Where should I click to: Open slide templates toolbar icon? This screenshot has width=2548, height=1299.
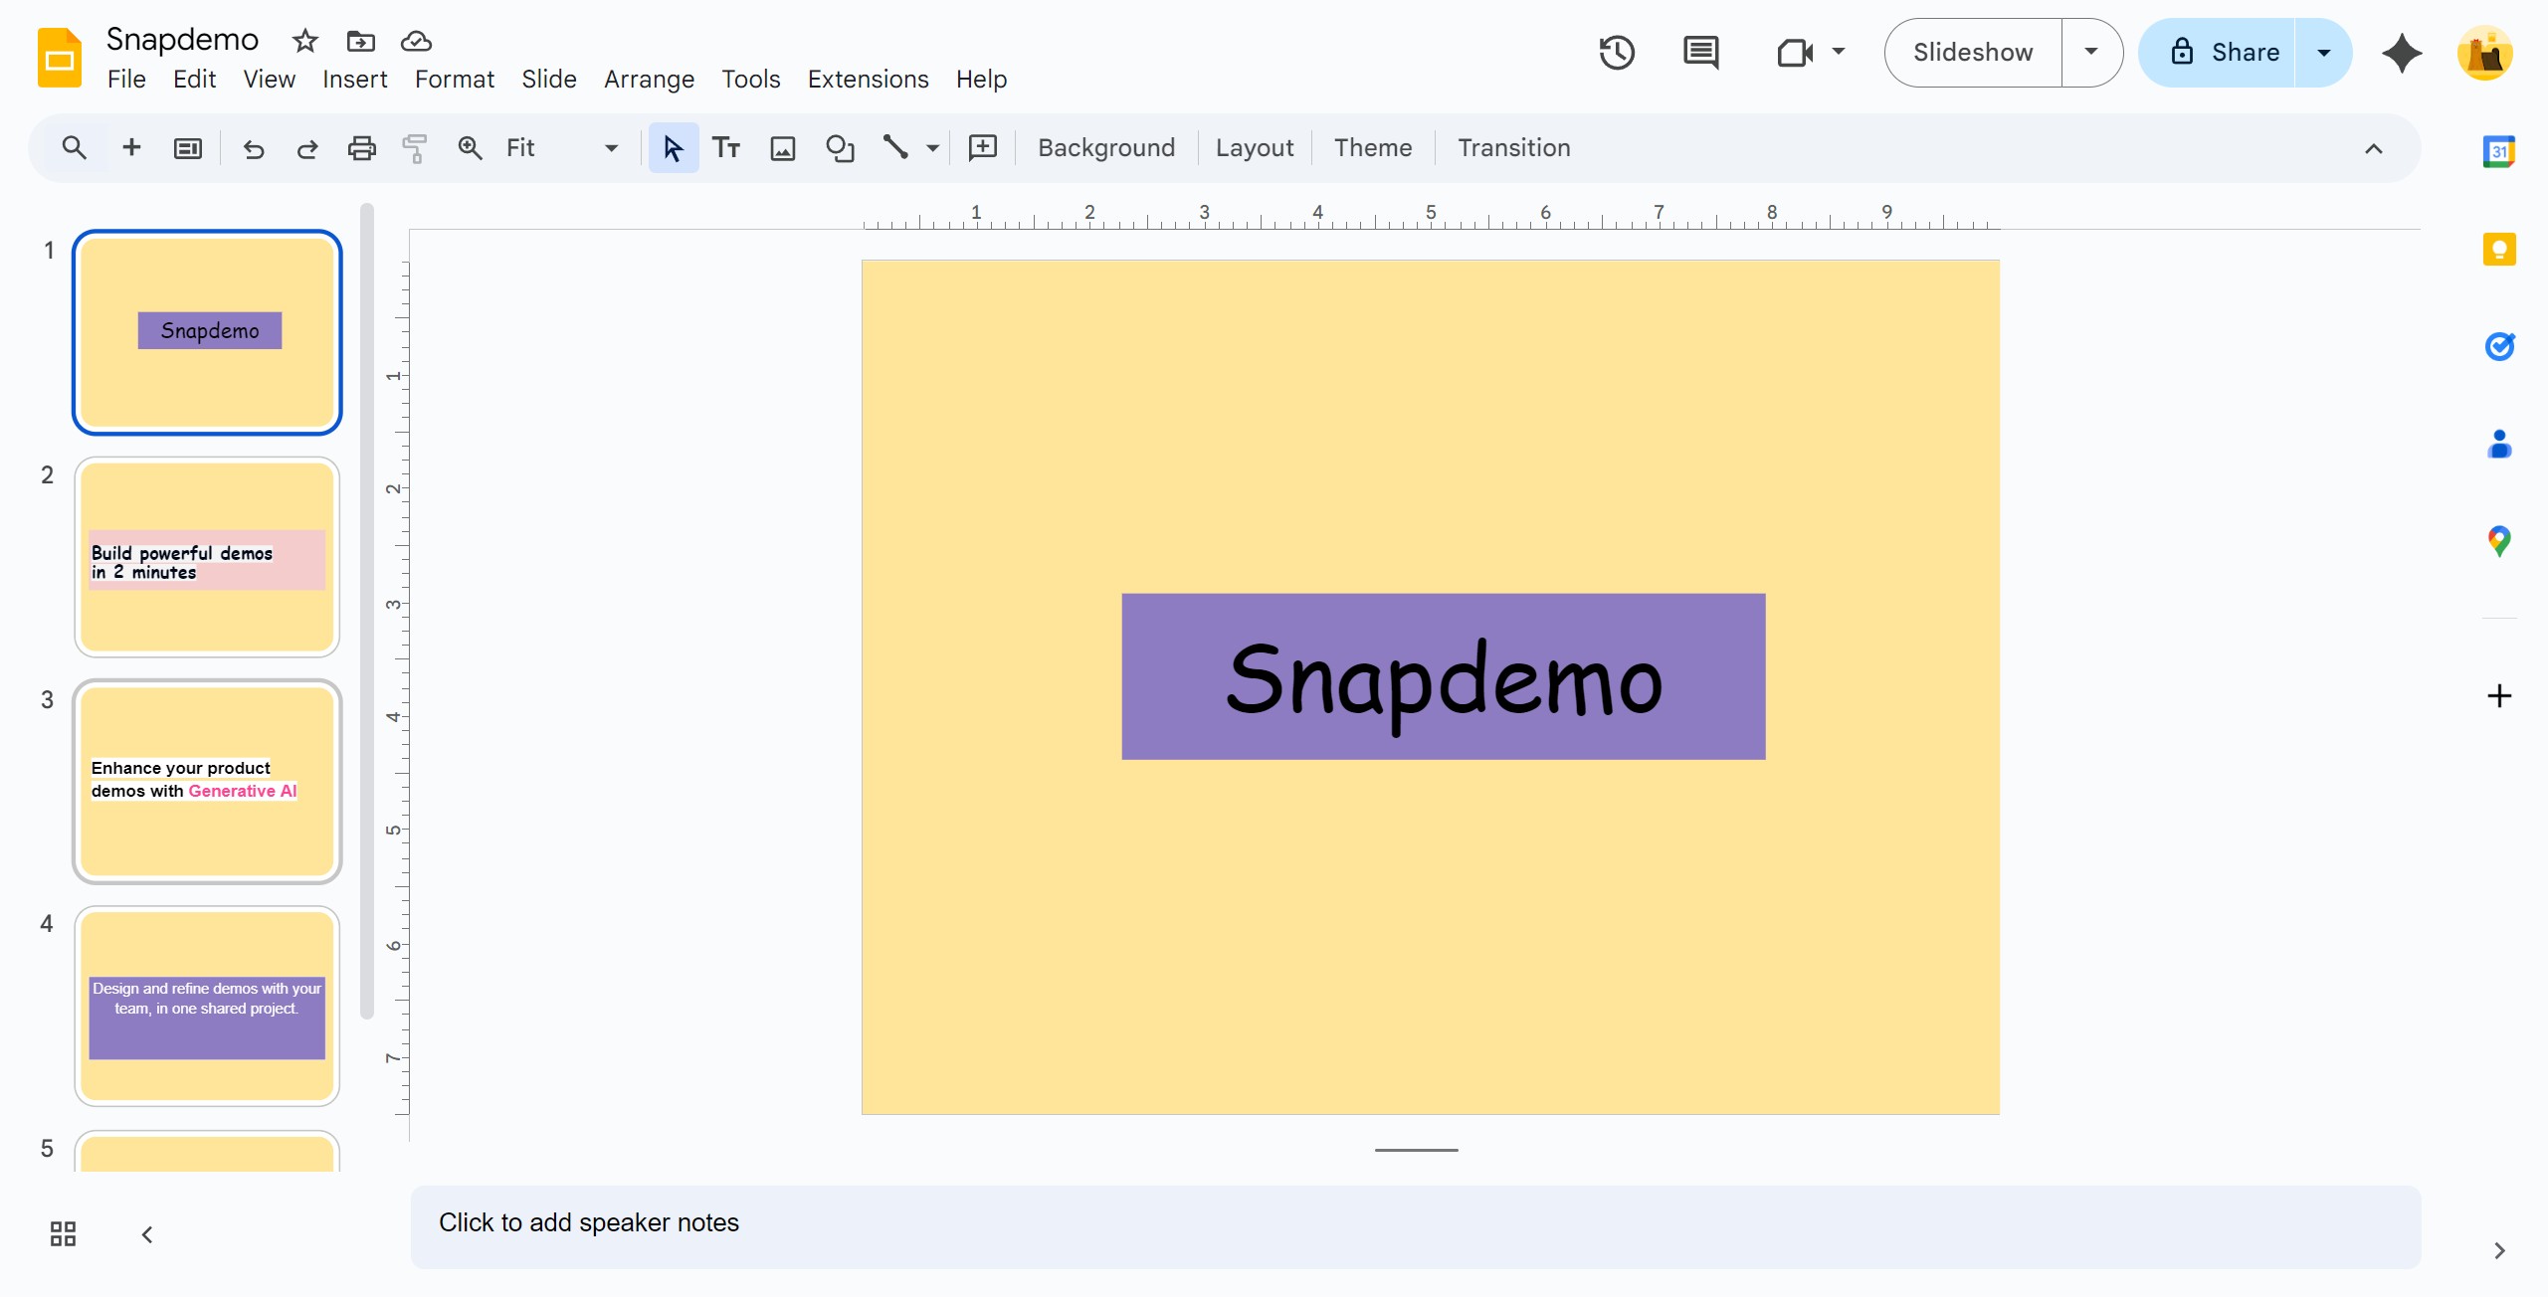tap(188, 148)
